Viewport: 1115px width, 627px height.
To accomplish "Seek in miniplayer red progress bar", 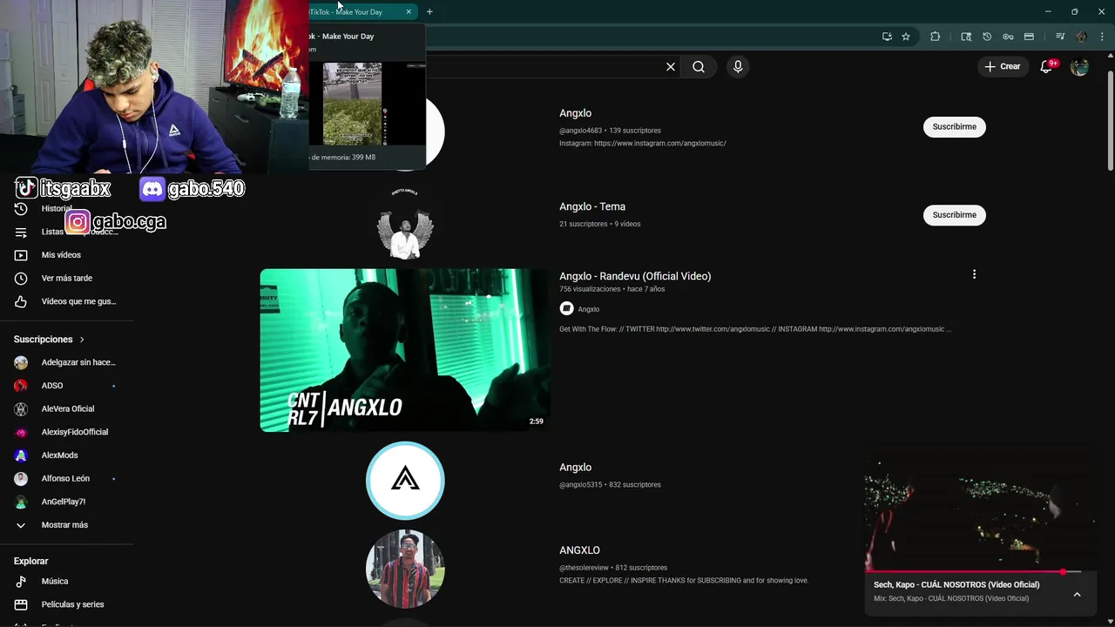I will [x=980, y=572].
